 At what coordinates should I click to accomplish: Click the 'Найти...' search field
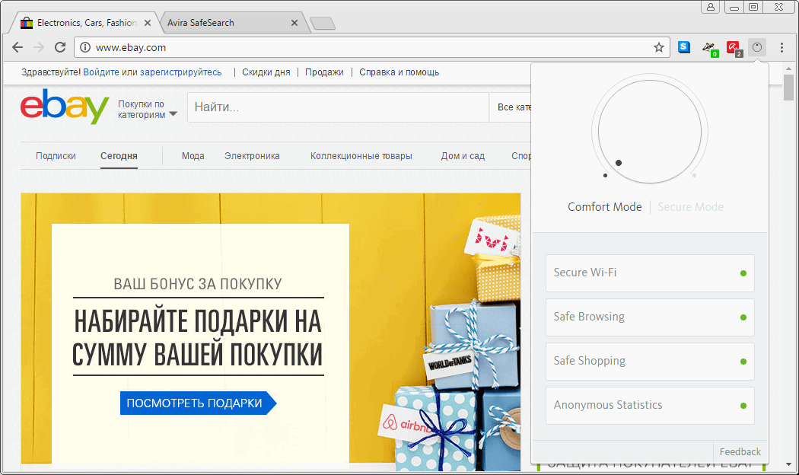tap(337, 107)
